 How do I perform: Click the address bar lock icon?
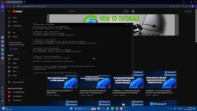[x=18, y=6]
